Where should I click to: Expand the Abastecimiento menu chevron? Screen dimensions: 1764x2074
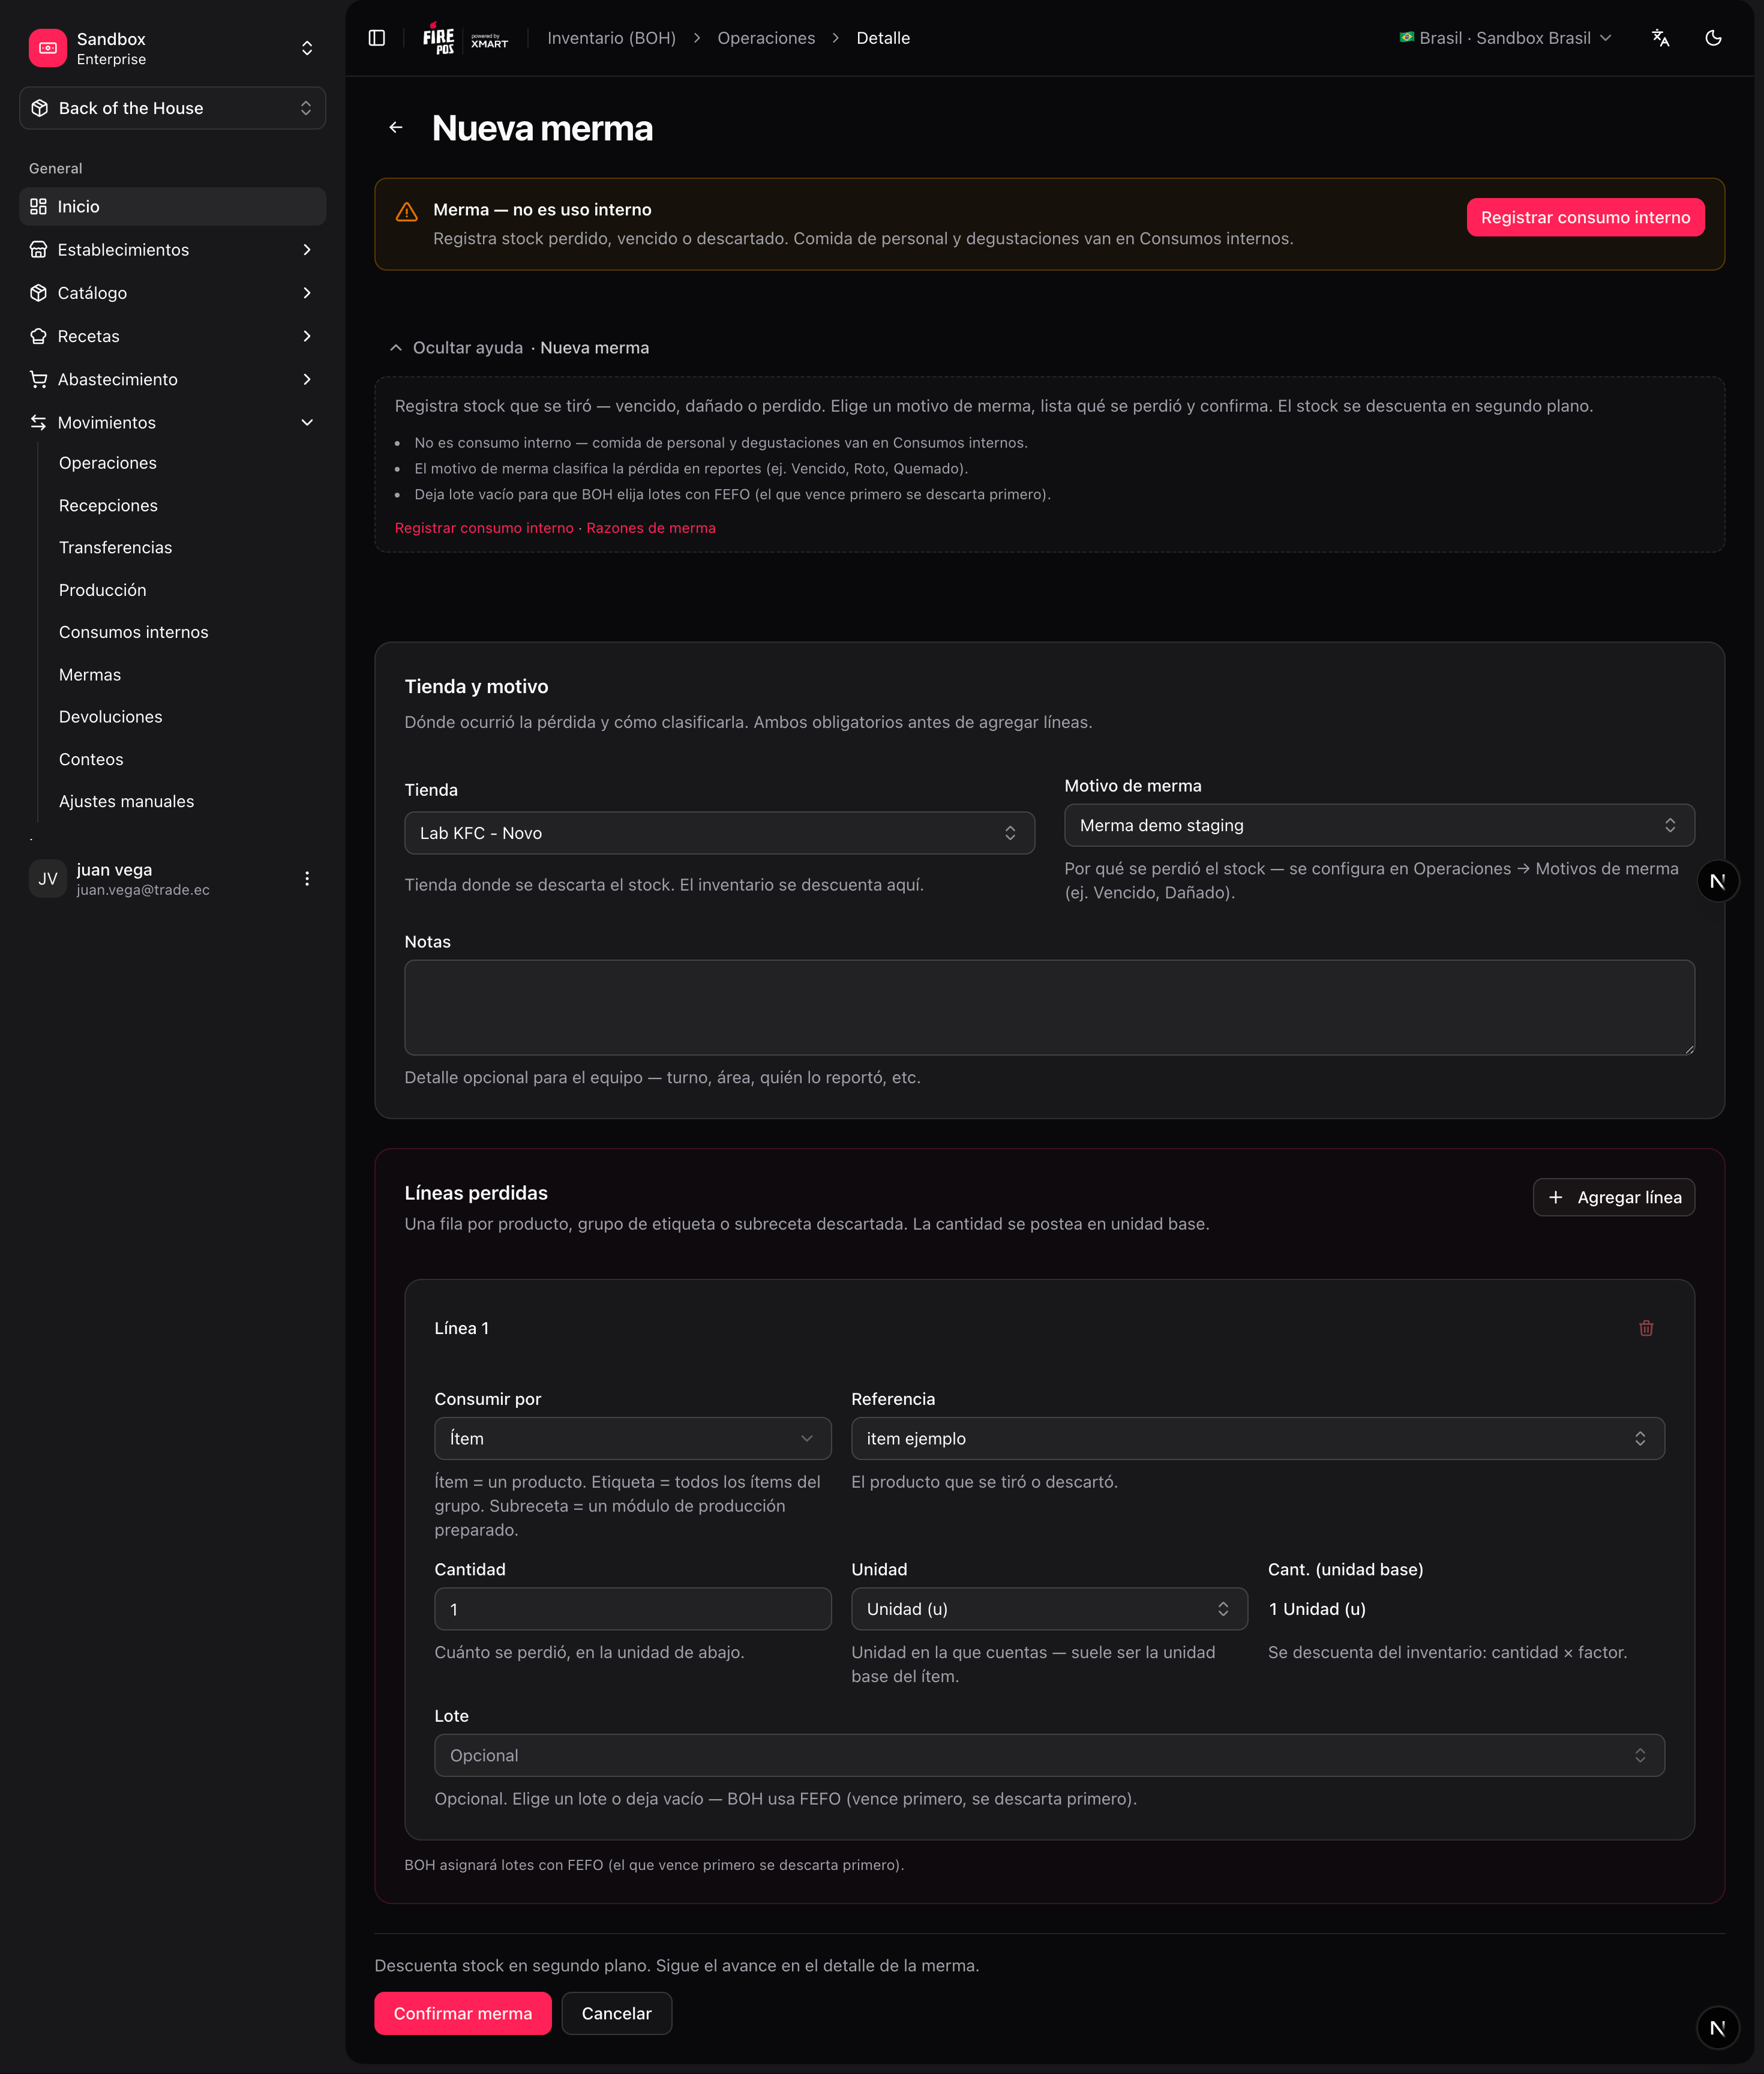(307, 379)
